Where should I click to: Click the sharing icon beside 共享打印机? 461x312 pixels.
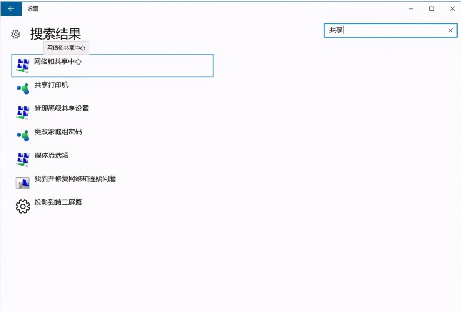point(22,88)
